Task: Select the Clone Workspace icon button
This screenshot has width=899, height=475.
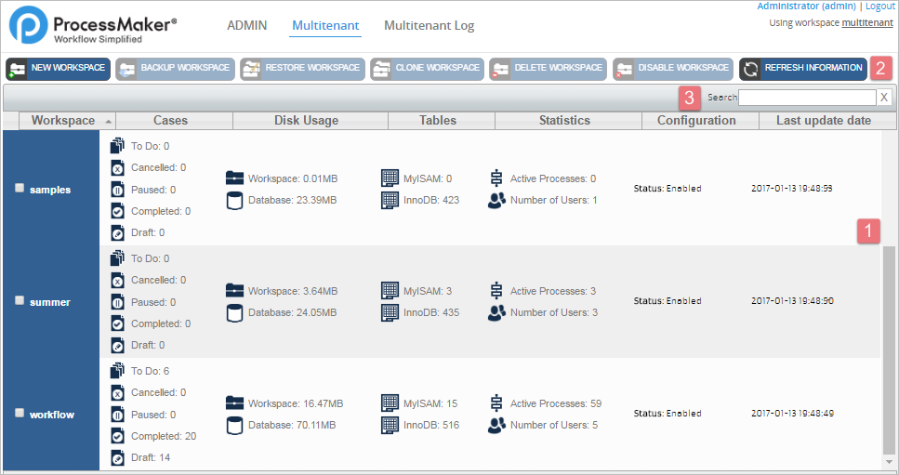Action: pyautogui.click(x=381, y=69)
